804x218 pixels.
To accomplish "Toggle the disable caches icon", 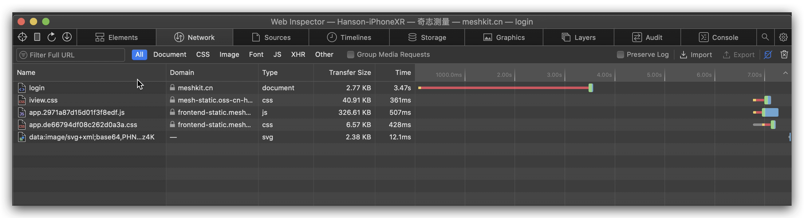I will pyautogui.click(x=768, y=55).
